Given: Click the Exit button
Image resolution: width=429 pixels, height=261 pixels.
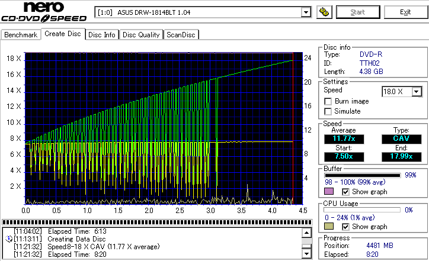Looking at the screenshot, I should point(405,12).
